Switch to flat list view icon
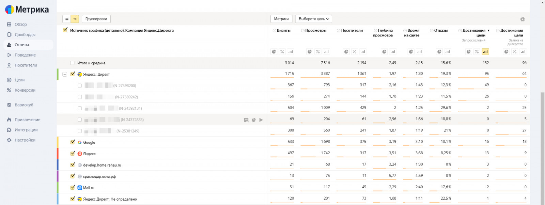 [x=67, y=19]
